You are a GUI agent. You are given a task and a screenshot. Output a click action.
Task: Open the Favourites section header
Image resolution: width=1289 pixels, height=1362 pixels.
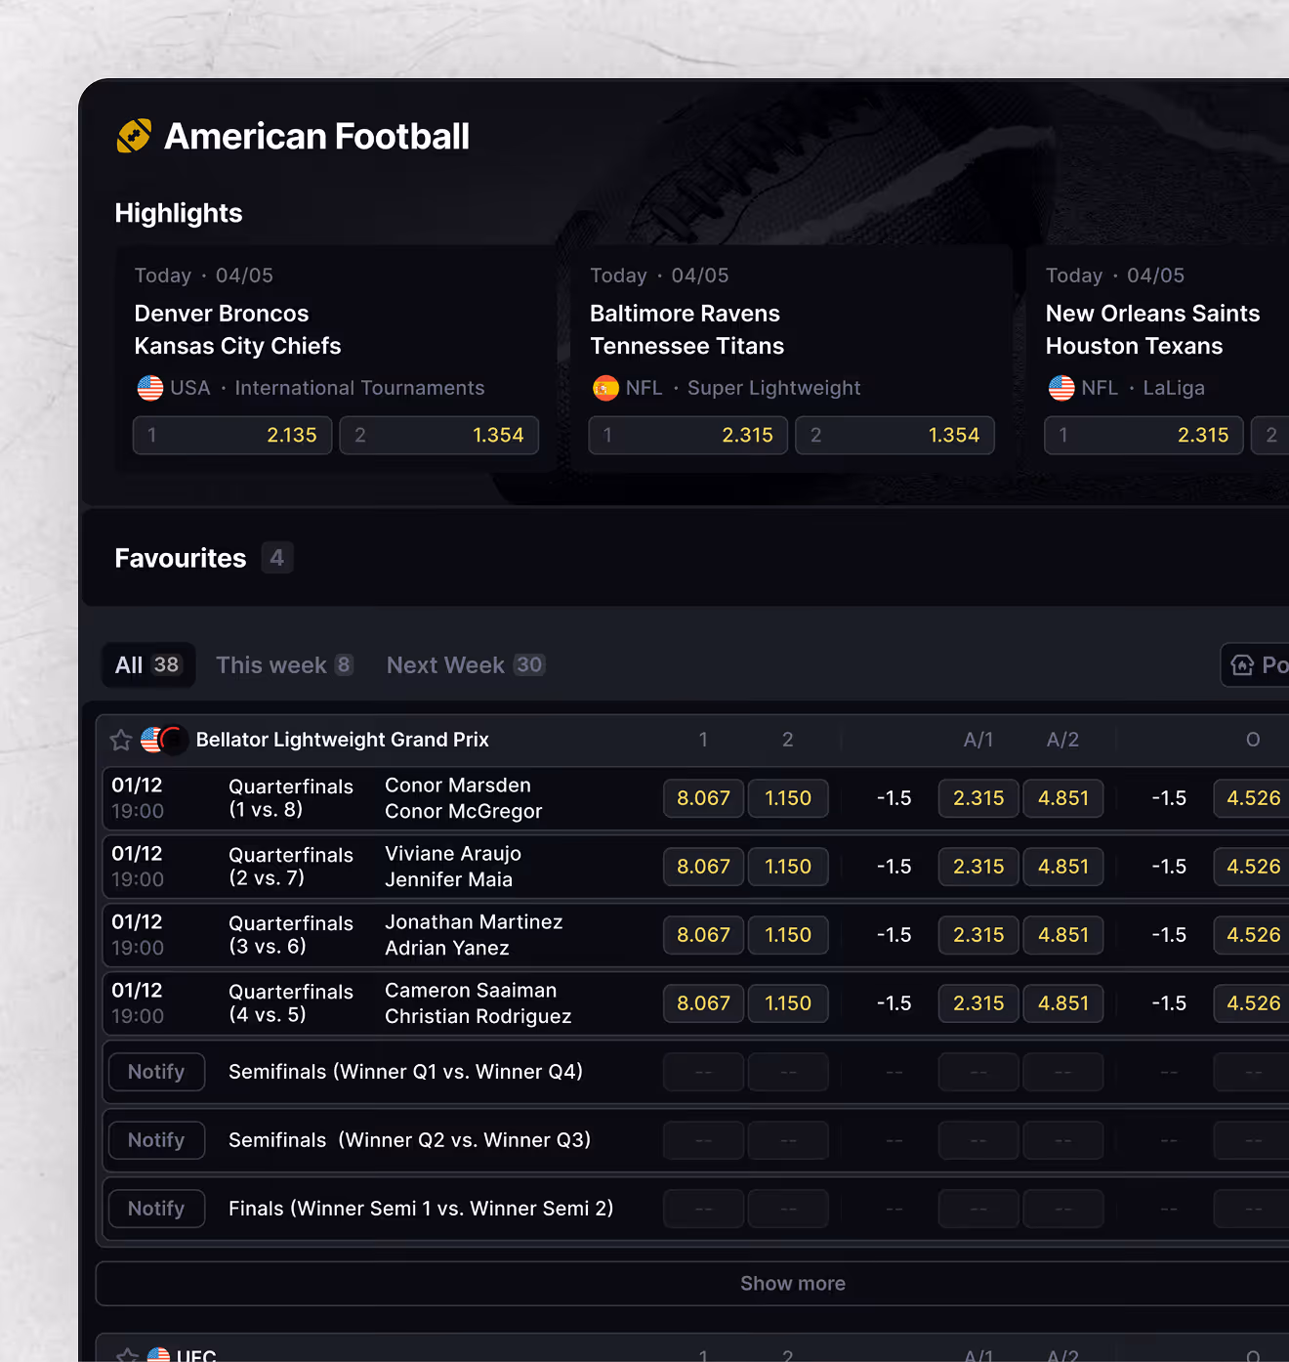pos(684,558)
